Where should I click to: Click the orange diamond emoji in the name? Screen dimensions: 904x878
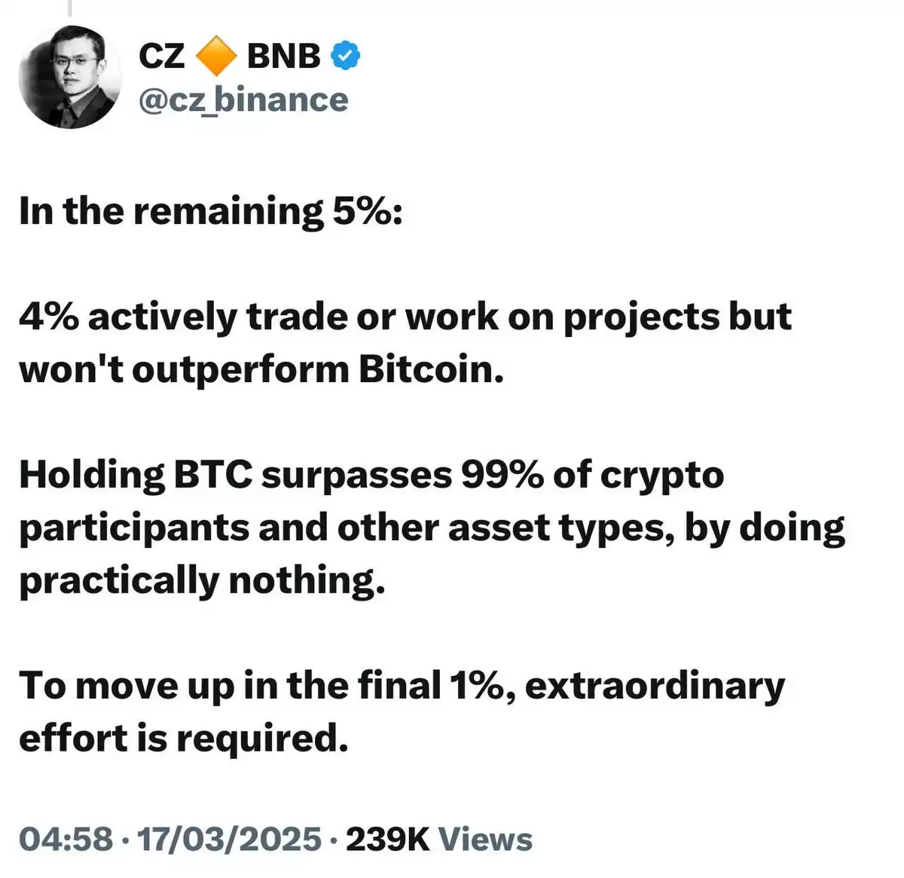(216, 57)
